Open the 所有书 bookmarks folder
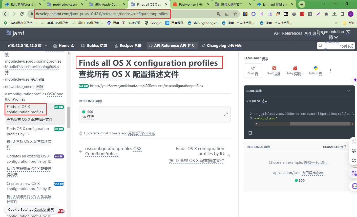This screenshot has width=357, height=217. pos(350,23)
